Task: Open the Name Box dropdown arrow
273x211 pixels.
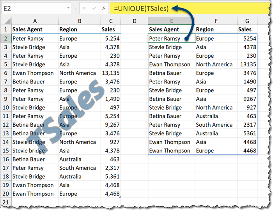Action: point(68,8)
